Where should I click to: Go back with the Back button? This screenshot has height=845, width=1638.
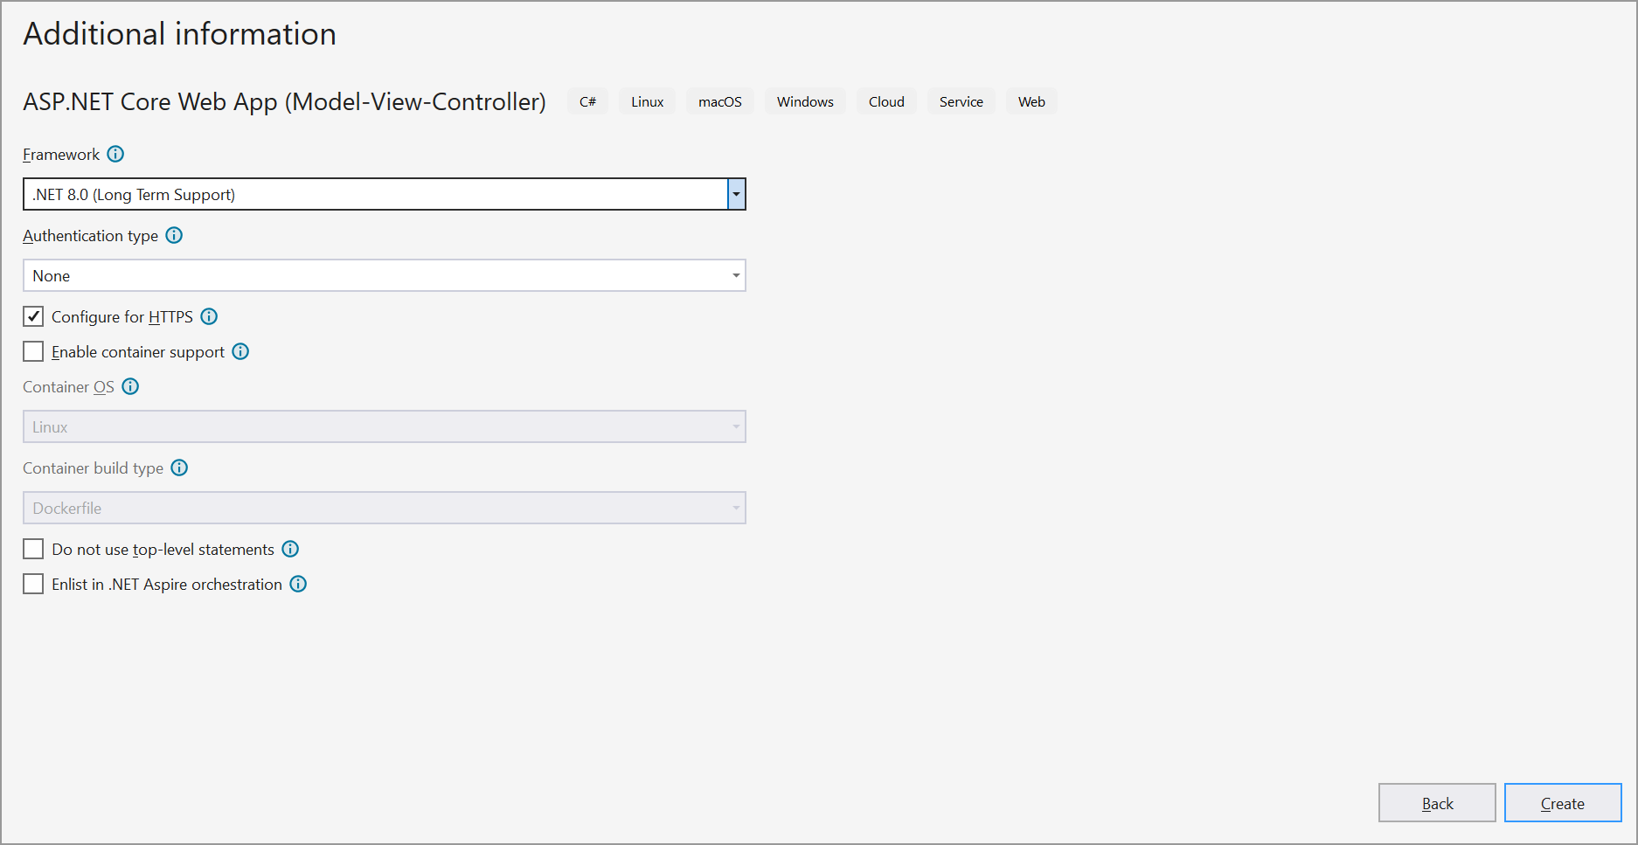[x=1437, y=803]
